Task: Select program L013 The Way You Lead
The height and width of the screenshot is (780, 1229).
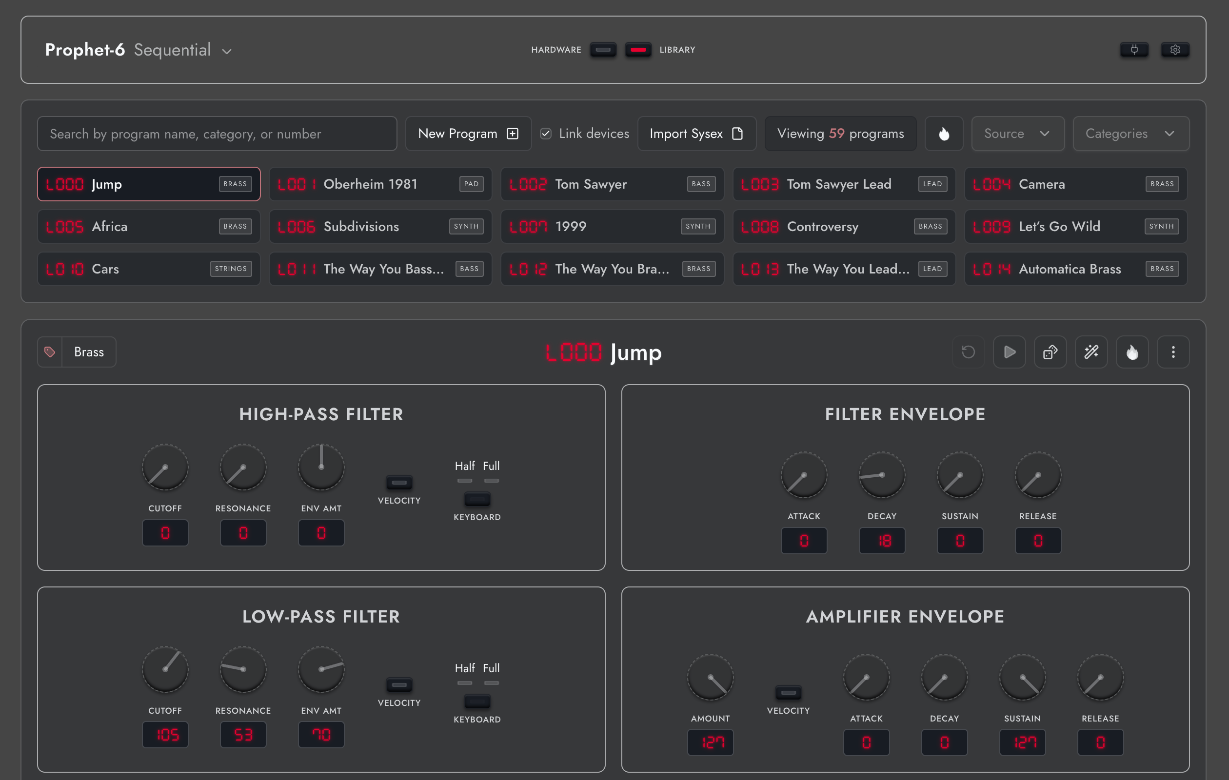Action: (x=844, y=269)
